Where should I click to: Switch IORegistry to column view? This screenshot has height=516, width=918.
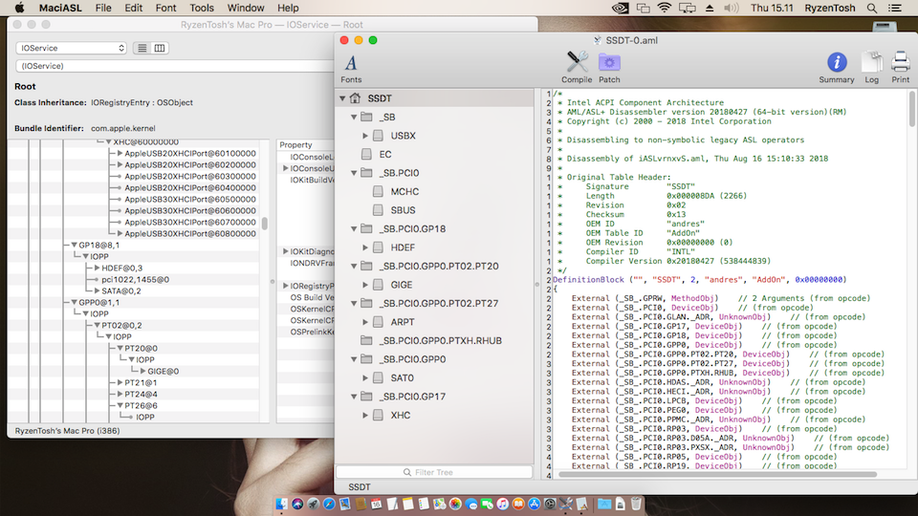[160, 48]
